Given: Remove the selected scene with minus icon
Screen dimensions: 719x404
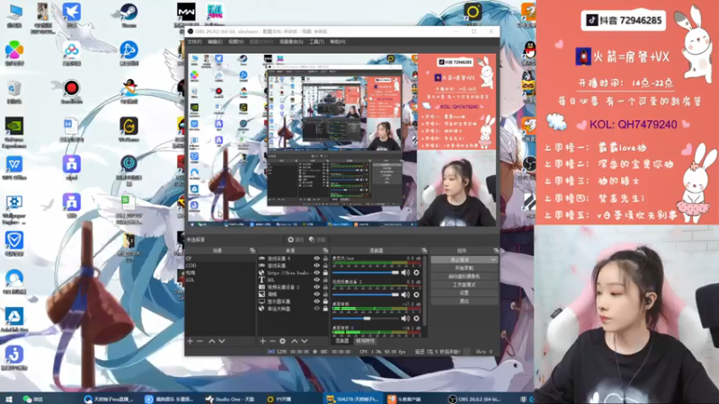Looking at the screenshot, I should [x=200, y=341].
